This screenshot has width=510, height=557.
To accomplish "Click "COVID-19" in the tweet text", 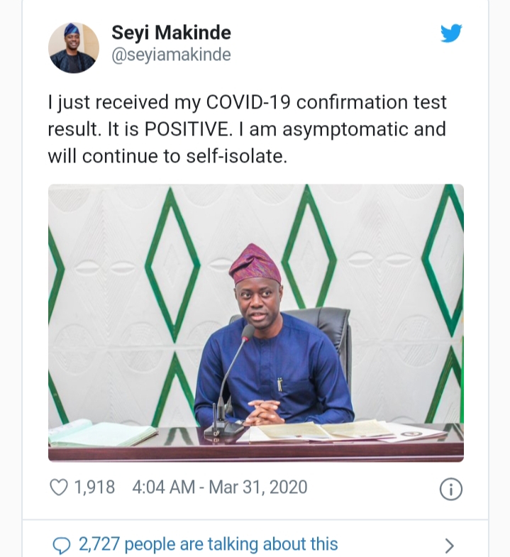I will tap(248, 102).
